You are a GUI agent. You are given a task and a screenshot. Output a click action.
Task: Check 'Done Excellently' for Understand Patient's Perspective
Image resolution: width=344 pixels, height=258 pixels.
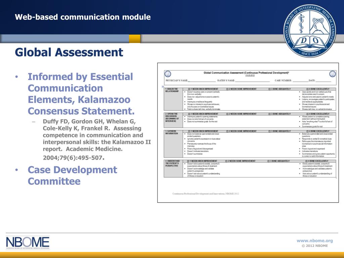tap(306, 161)
